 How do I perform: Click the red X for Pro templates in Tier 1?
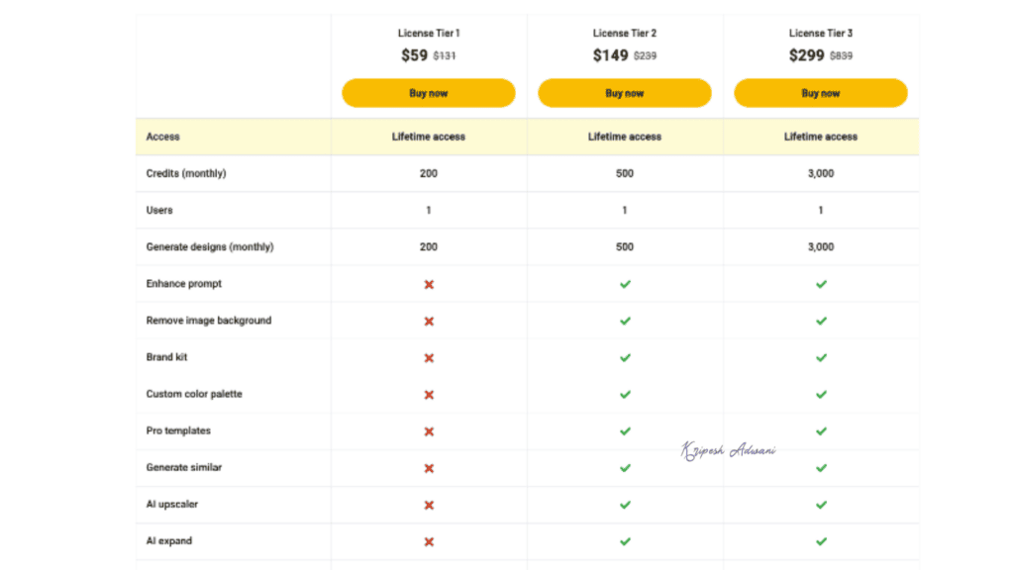[x=428, y=431]
